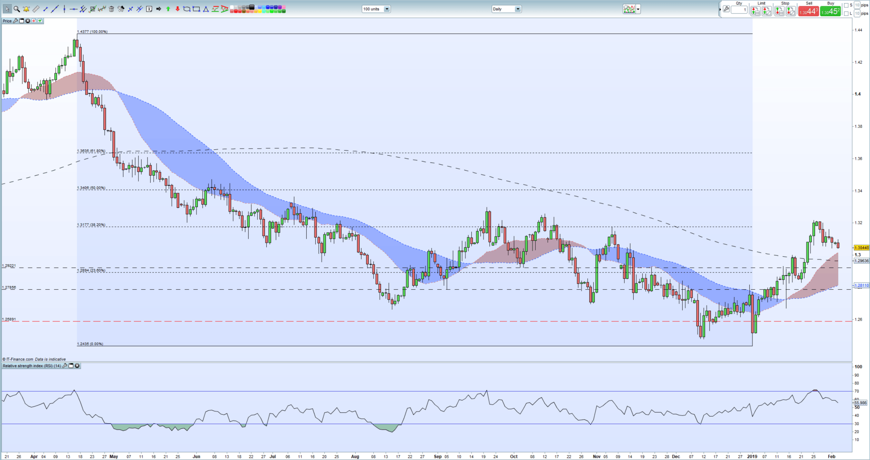Open the wrench-and-hammer object settings tool

pos(121,9)
